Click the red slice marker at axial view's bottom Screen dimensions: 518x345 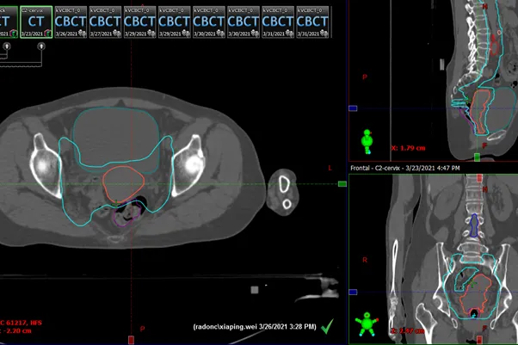[x=131, y=340]
